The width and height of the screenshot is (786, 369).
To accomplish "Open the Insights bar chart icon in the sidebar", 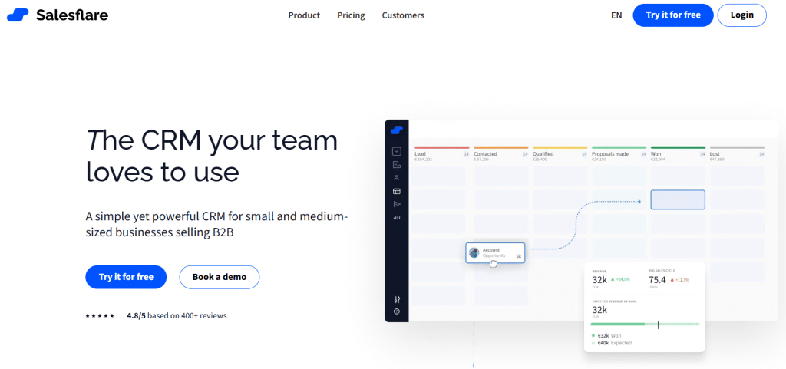I will [x=397, y=217].
